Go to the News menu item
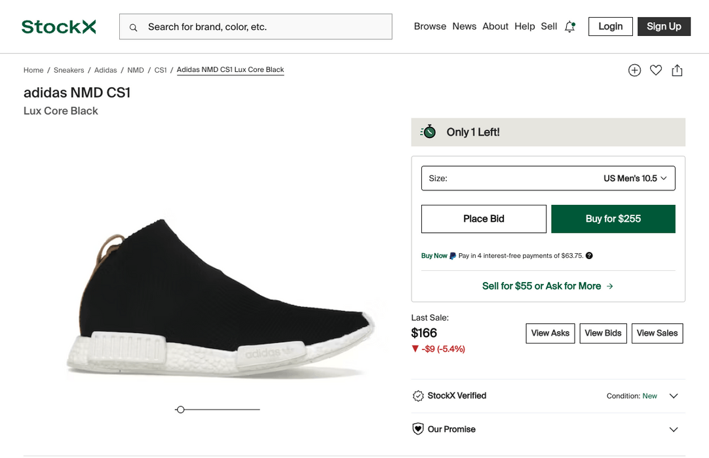 point(464,27)
